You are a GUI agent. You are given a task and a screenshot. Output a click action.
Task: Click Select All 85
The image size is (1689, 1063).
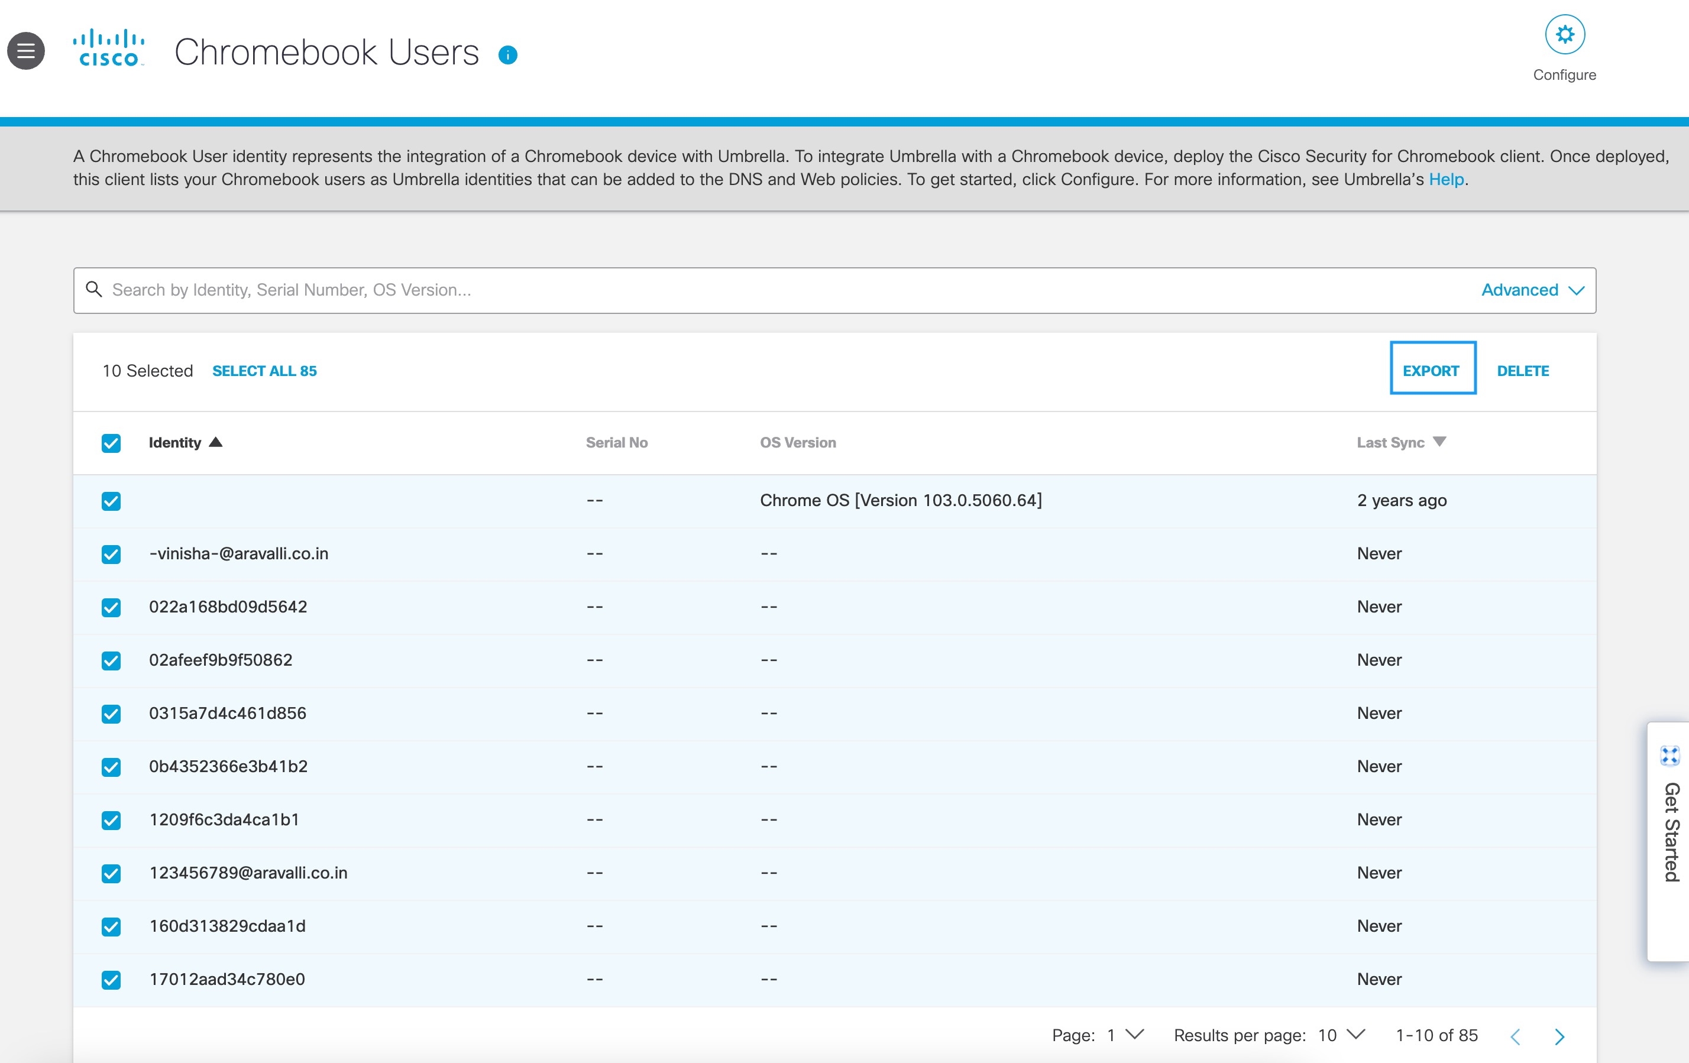click(264, 371)
